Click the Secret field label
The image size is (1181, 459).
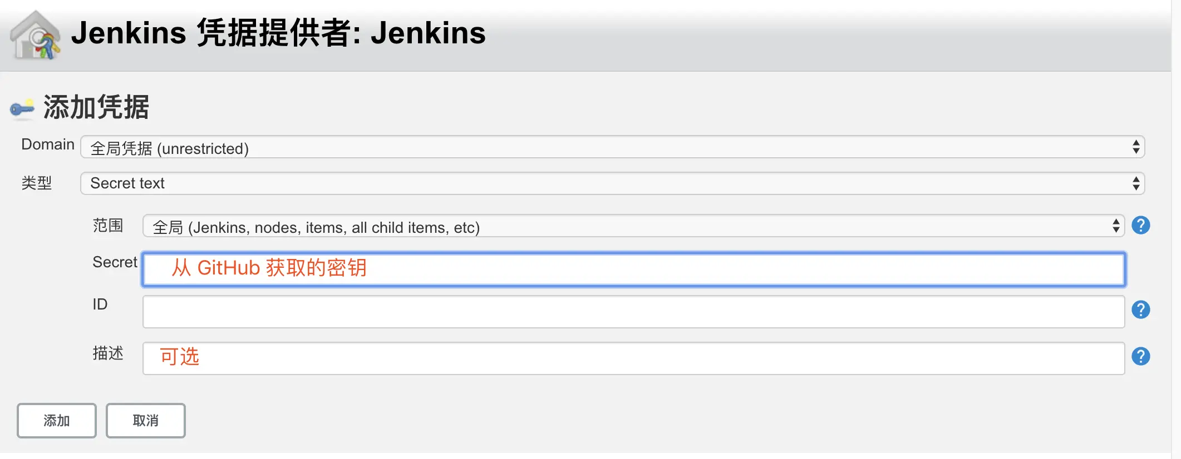(115, 262)
